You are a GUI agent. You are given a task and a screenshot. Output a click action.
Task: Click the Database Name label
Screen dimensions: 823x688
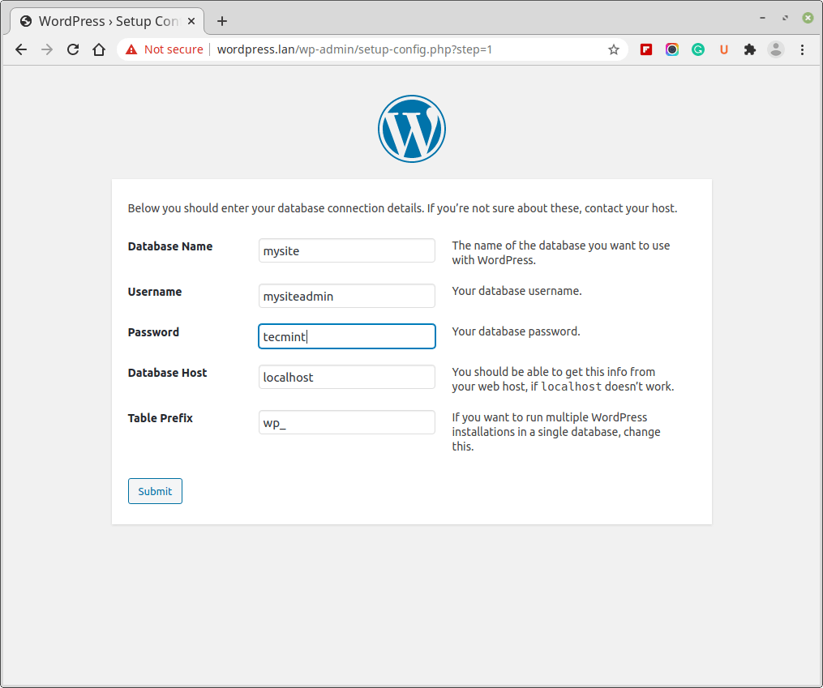tap(170, 246)
